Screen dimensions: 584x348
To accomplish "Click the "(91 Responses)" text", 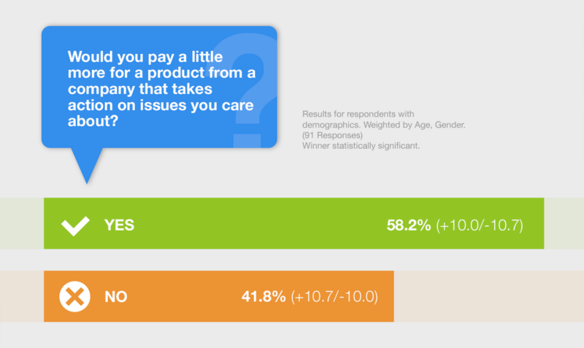I will coord(332,135).
